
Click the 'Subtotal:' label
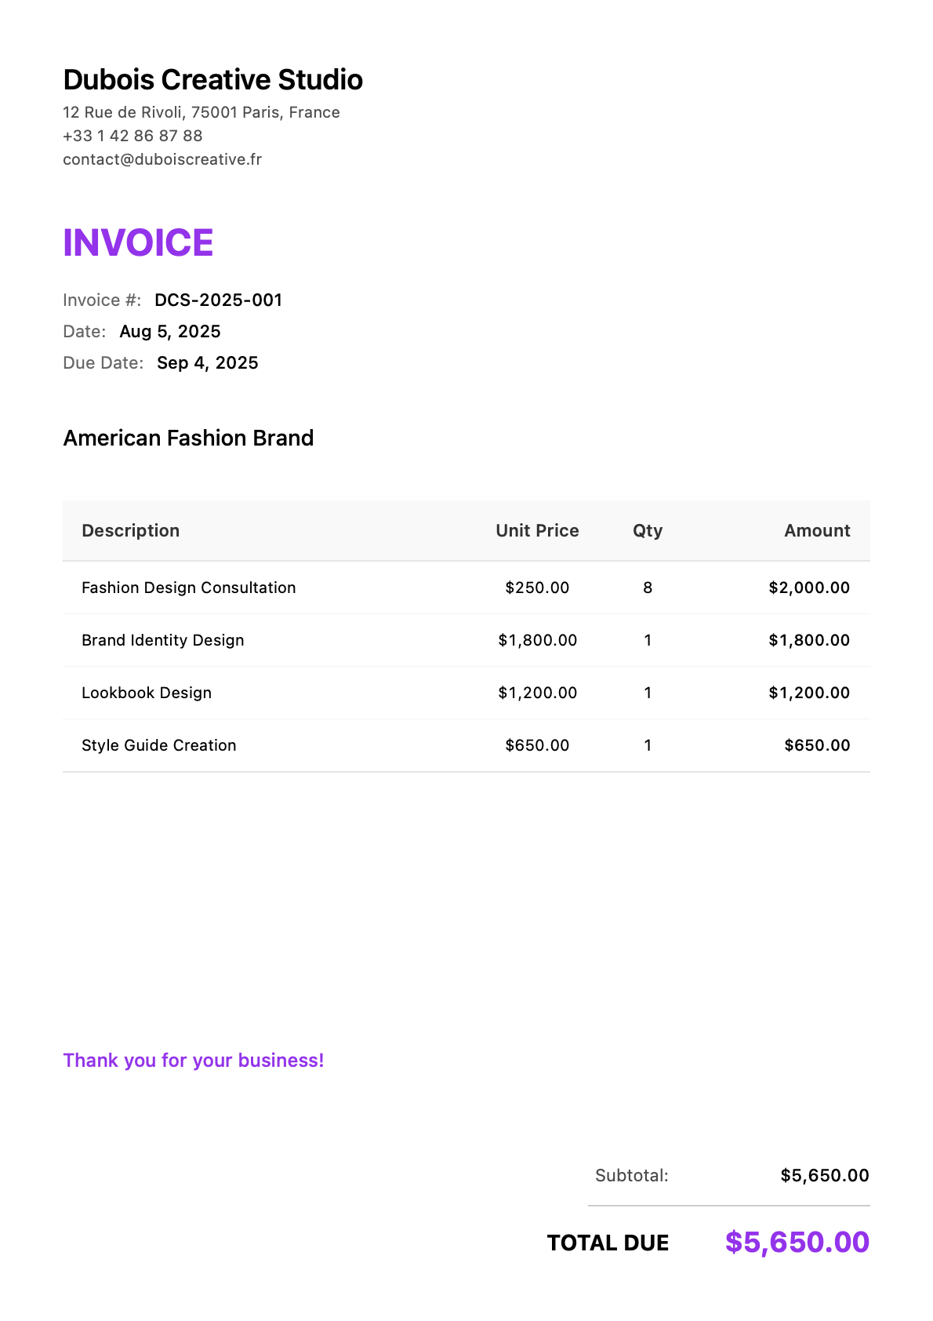(x=632, y=1175)
